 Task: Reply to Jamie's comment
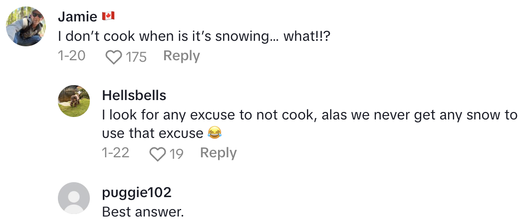(x=182, y=56)
